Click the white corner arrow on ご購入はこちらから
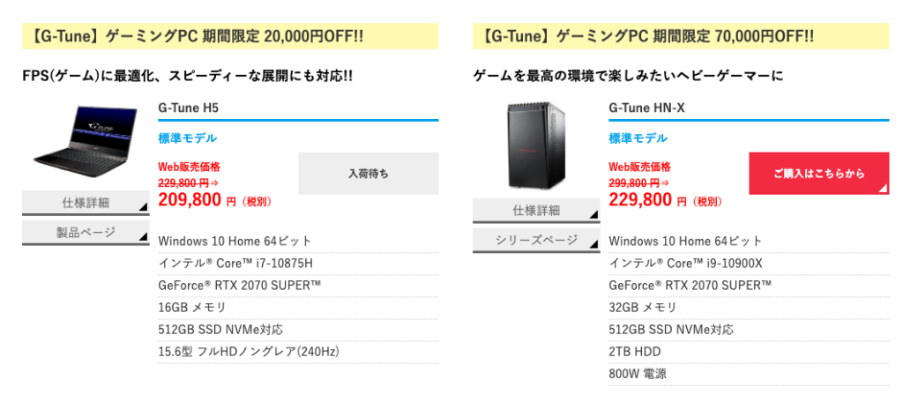 coord(884,189)
